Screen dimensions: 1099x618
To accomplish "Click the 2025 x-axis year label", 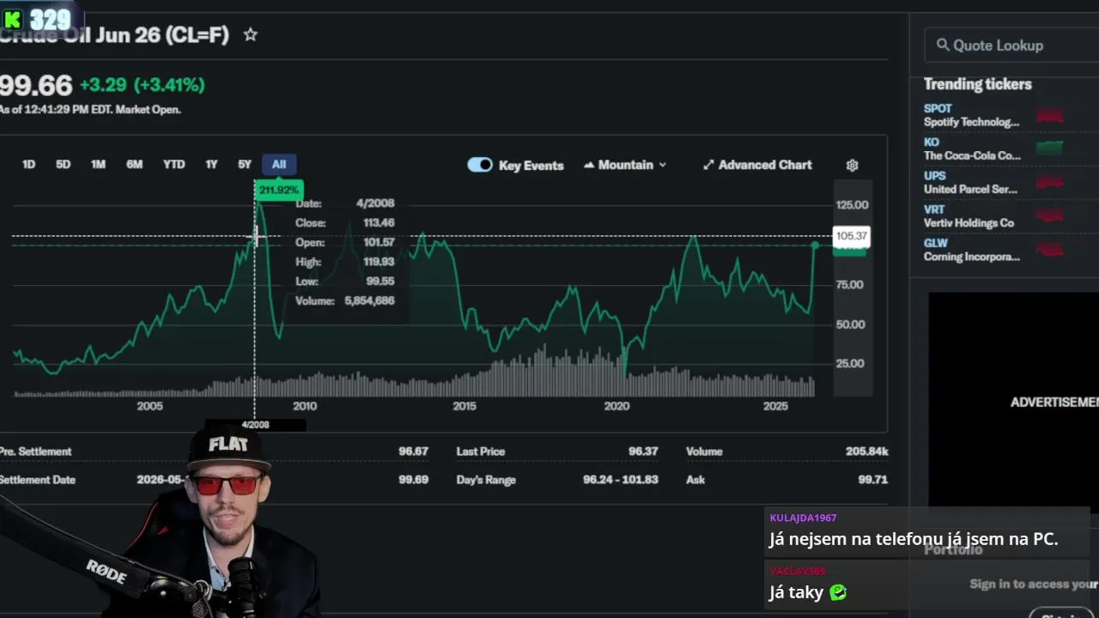I will (775, 406).
